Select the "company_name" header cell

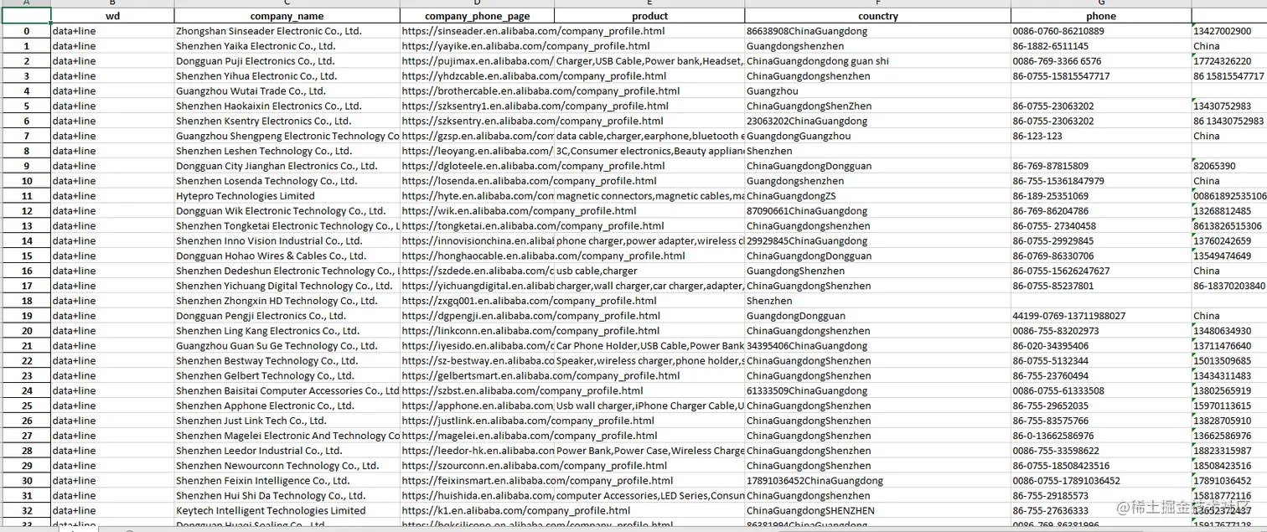[x=287, y=16]
